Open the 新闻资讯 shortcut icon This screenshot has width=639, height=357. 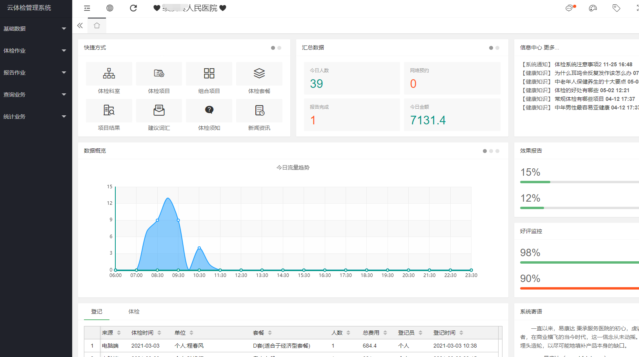point(259,111)
